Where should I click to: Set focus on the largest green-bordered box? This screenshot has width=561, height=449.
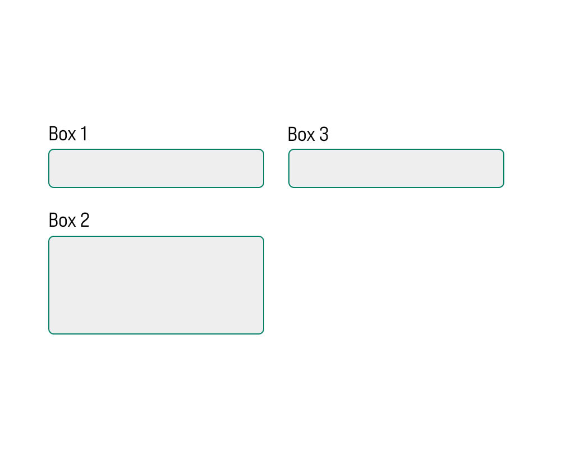[x=156, y=285]
